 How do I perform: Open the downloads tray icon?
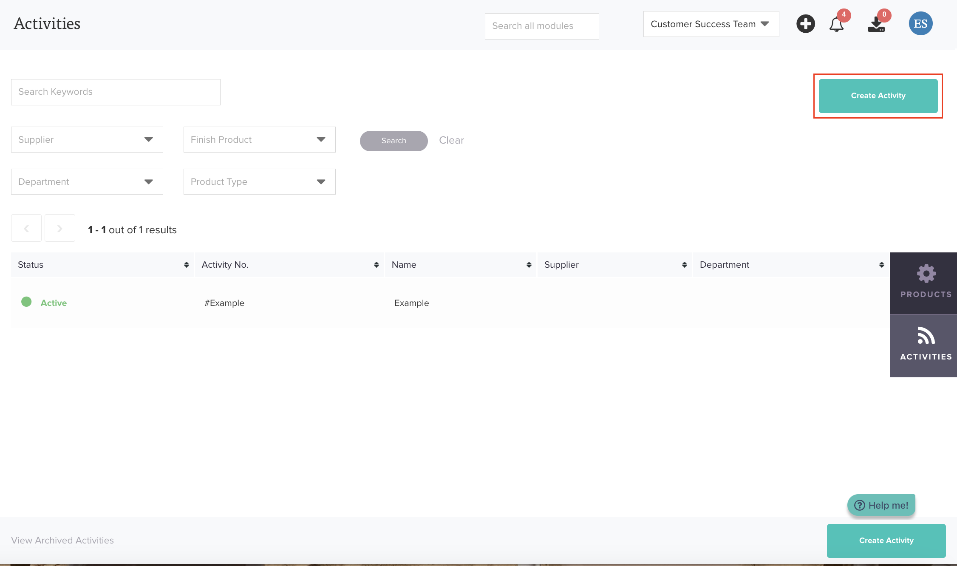tap(876, 24)
